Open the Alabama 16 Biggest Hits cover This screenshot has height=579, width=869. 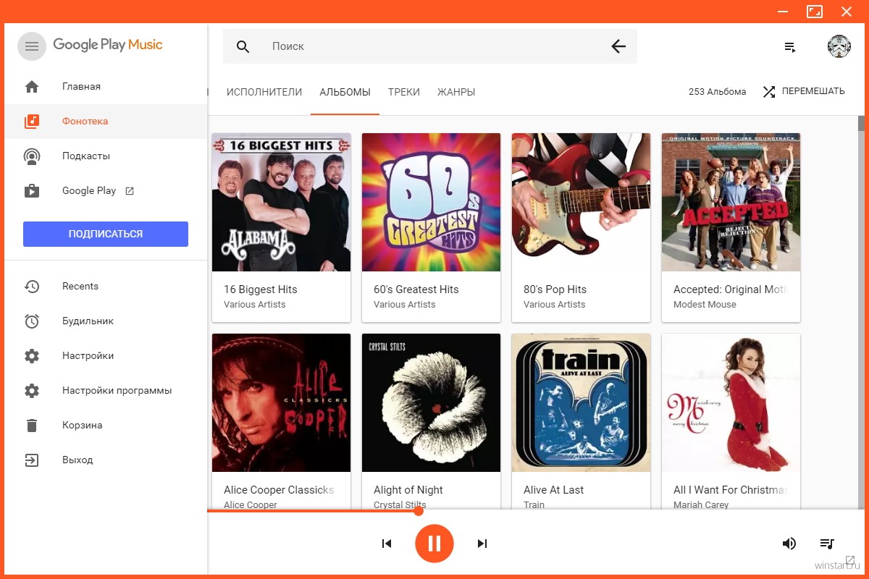tap(281, 202)
